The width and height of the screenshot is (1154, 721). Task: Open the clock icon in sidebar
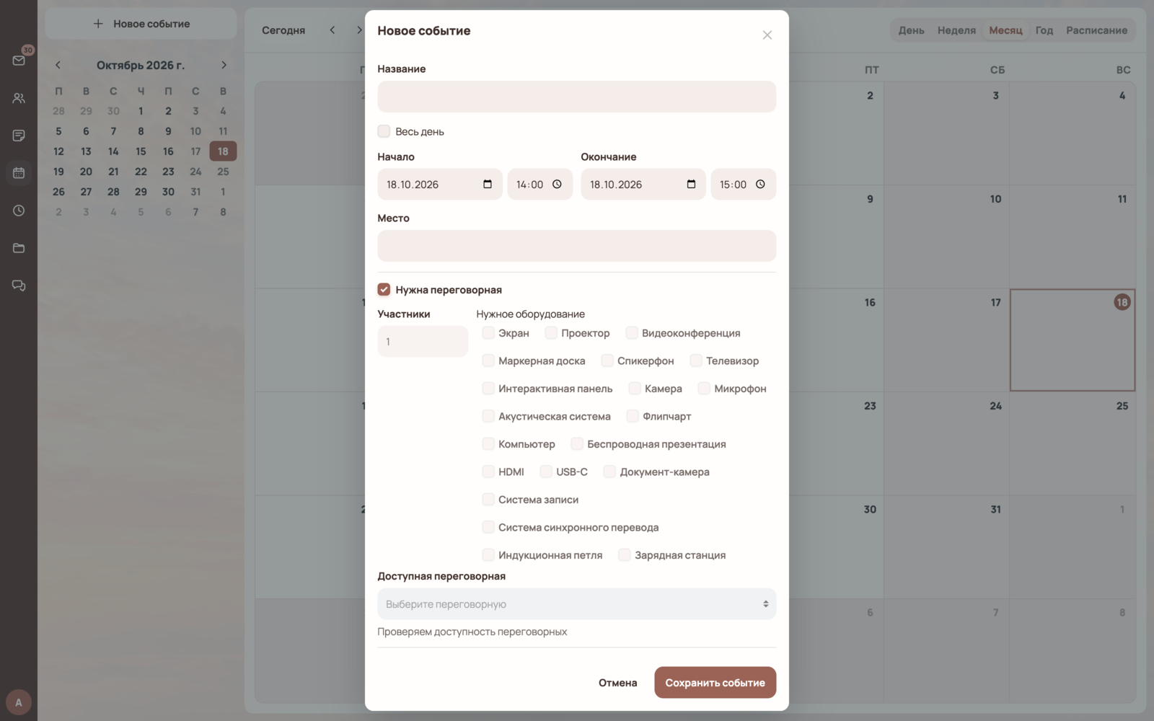tap(19, 211)
